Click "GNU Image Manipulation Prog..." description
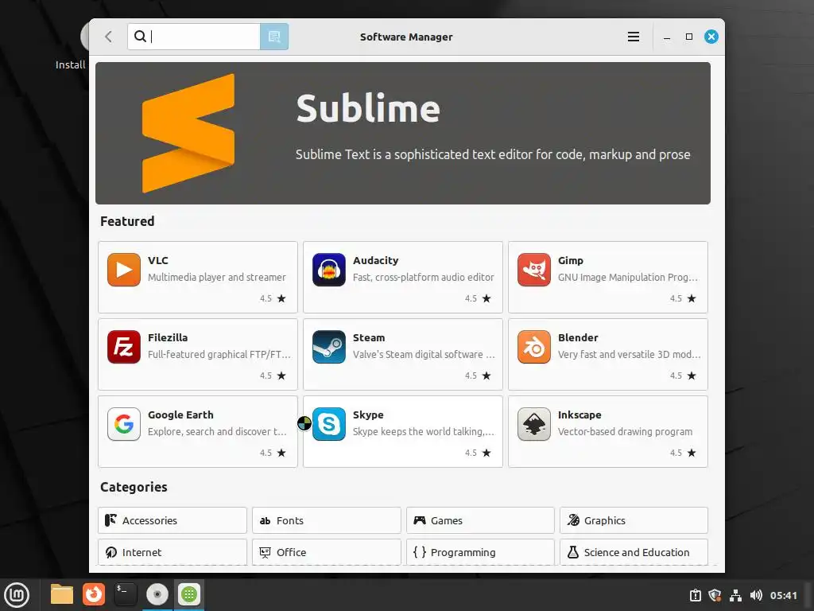 coord(628,278)
